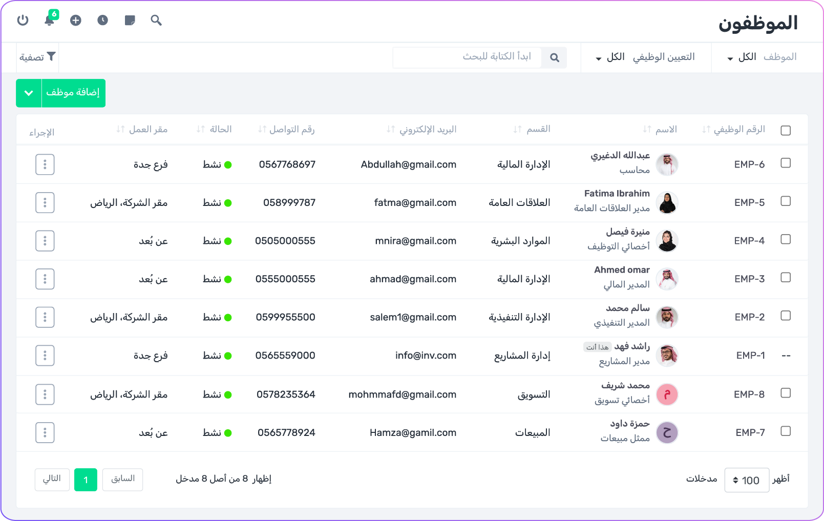The image size is (824, 521).
Task: Click the magnifier icon in top bar
Action: click(x=156, y=20)
